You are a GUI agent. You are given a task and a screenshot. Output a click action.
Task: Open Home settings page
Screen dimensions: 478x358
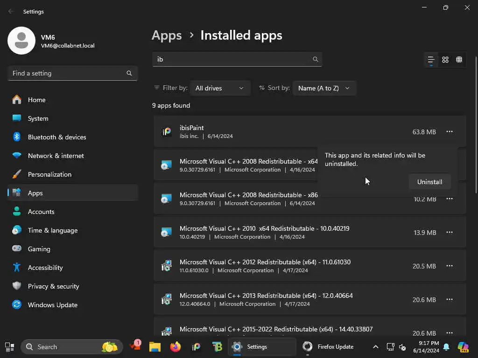point(72,100)
